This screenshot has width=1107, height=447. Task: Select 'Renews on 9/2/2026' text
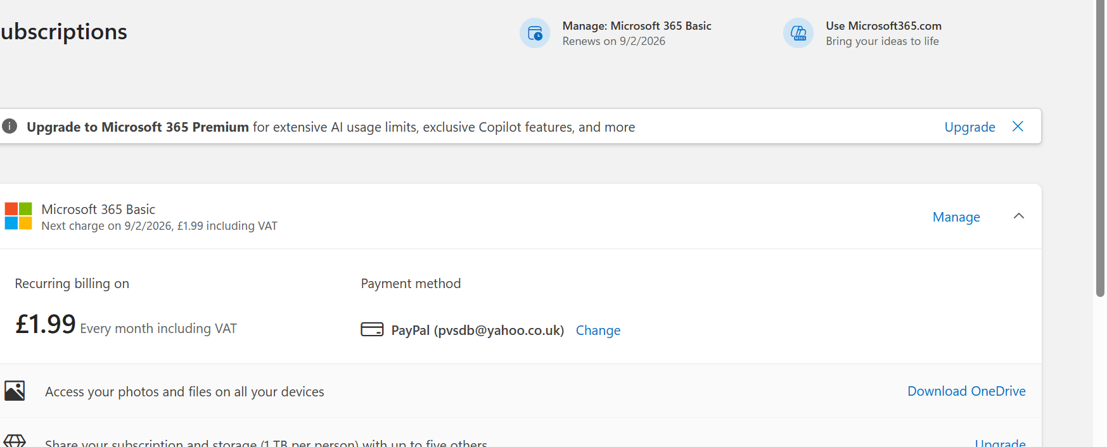(x=613, y=41)
